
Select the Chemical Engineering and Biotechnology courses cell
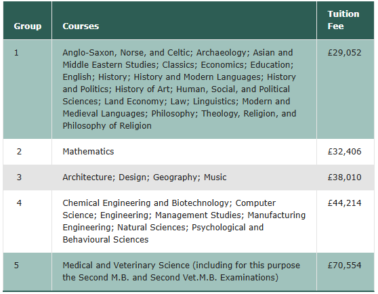point(184,222)
